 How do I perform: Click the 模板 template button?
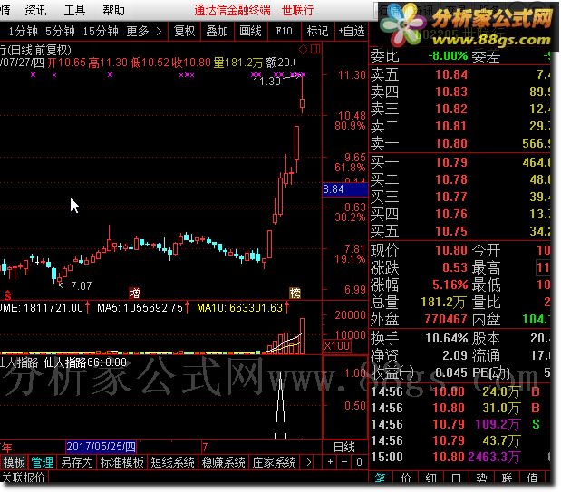point(14,462)
